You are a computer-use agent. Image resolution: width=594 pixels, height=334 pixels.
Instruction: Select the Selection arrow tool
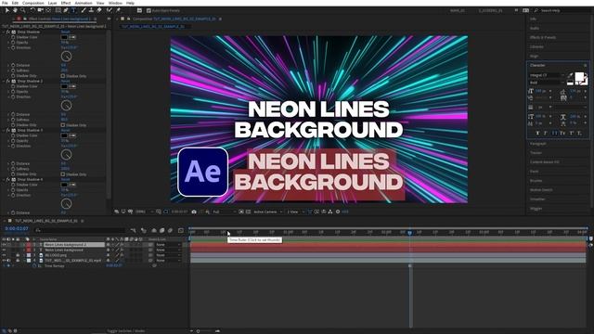(6, 10)
